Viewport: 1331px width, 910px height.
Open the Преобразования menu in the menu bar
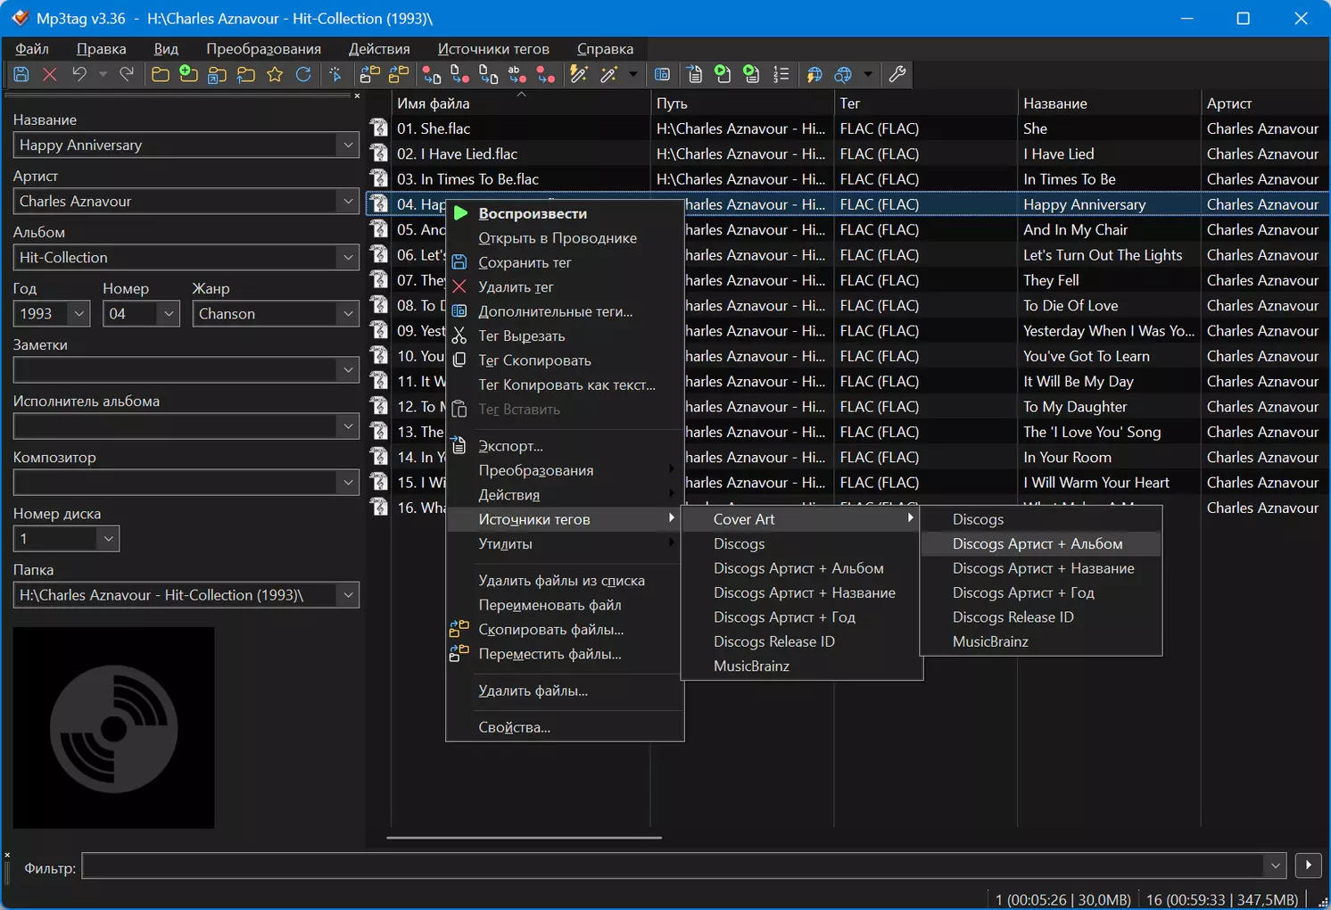(263, 49)
